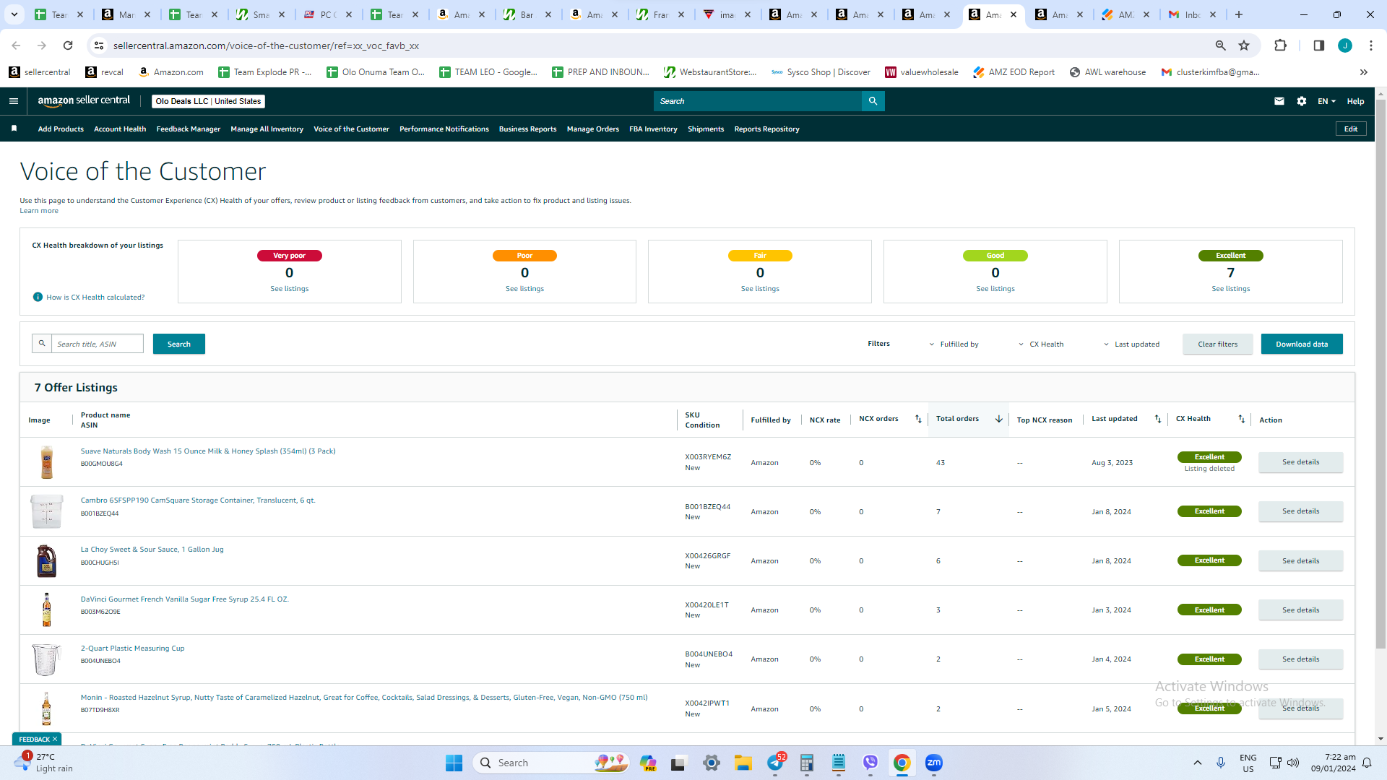The height and width of the screenshot is (780, 1387).
Task: Sort by Last updated arrows icon
Action: pos(1158,419)
